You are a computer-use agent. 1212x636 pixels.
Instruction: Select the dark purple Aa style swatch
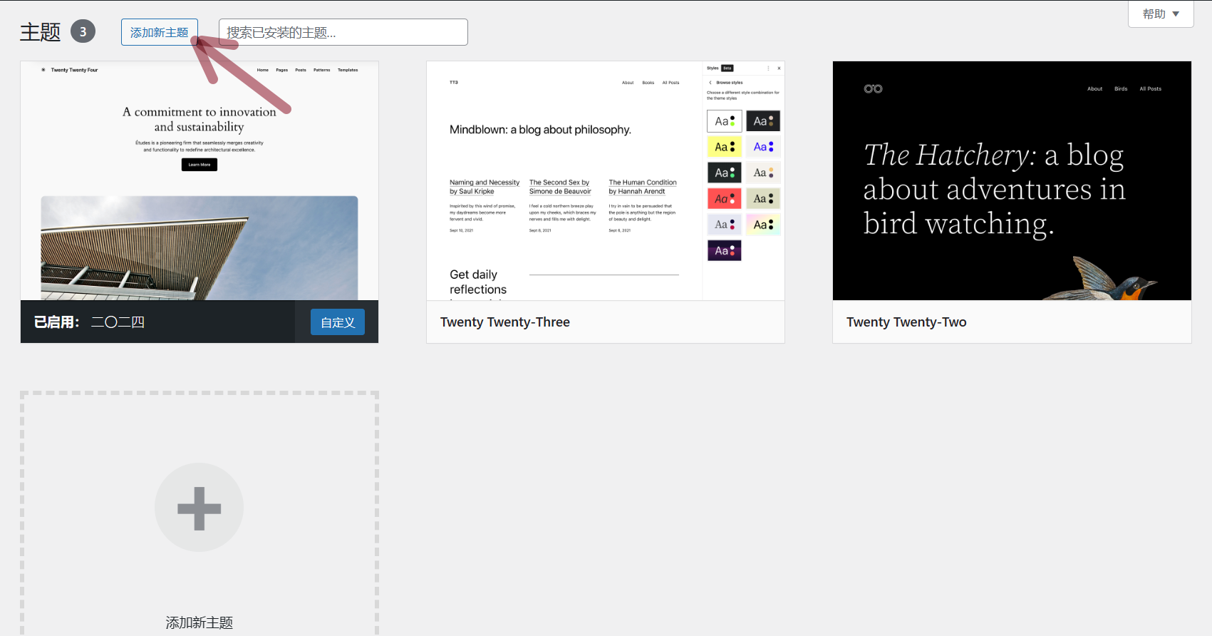(x=724, y=251)
